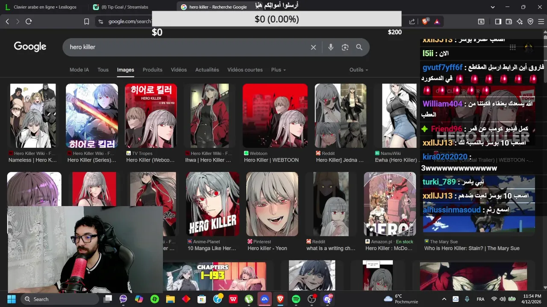This screenshot has width=547, height=307.
Task: Open the Actualités results tab
Action: (x=207, y=70)
